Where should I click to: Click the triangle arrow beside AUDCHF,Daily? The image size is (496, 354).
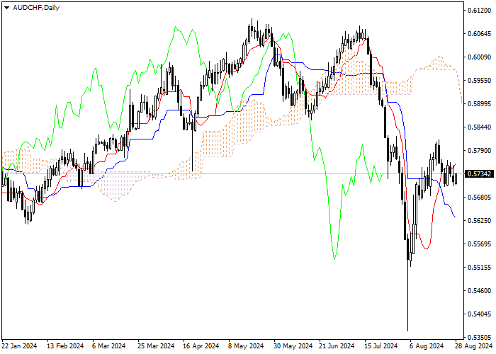pyautogui.click(x=6, y=8)
